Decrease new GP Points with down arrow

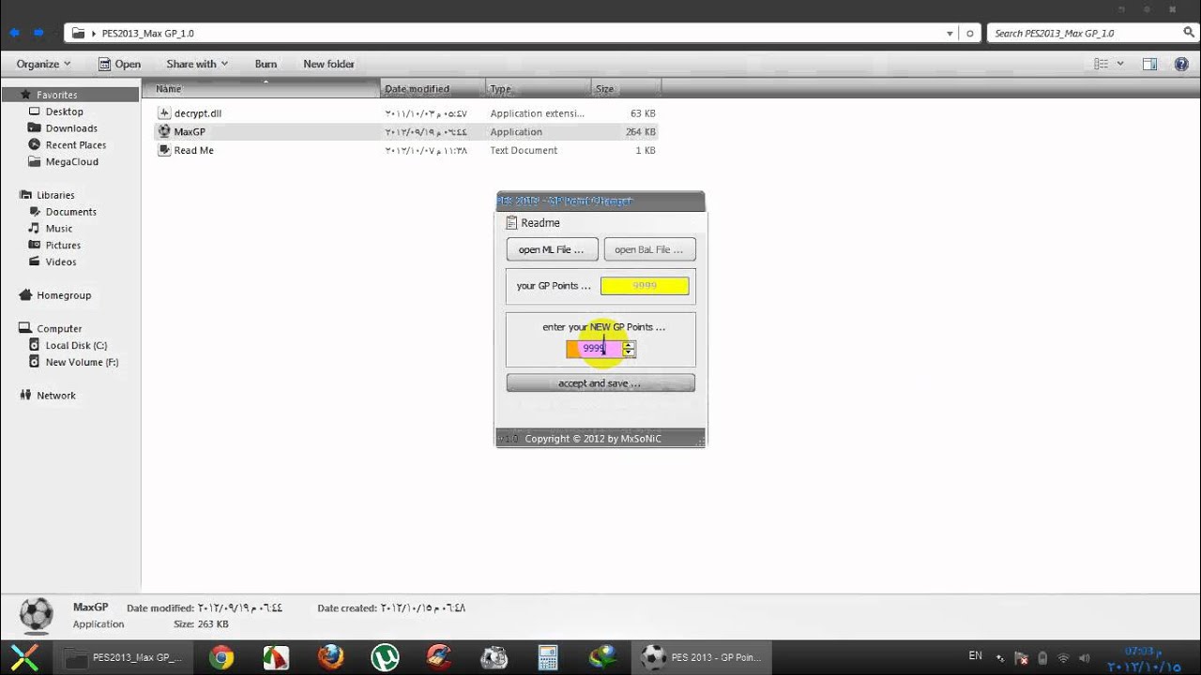point(629,353)
